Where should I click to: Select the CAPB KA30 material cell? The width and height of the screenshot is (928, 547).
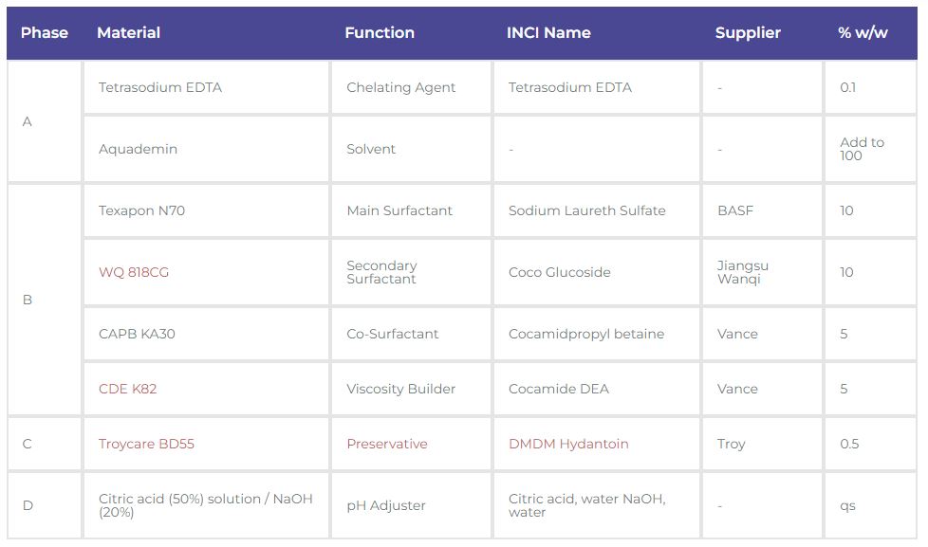click(206, 334)
